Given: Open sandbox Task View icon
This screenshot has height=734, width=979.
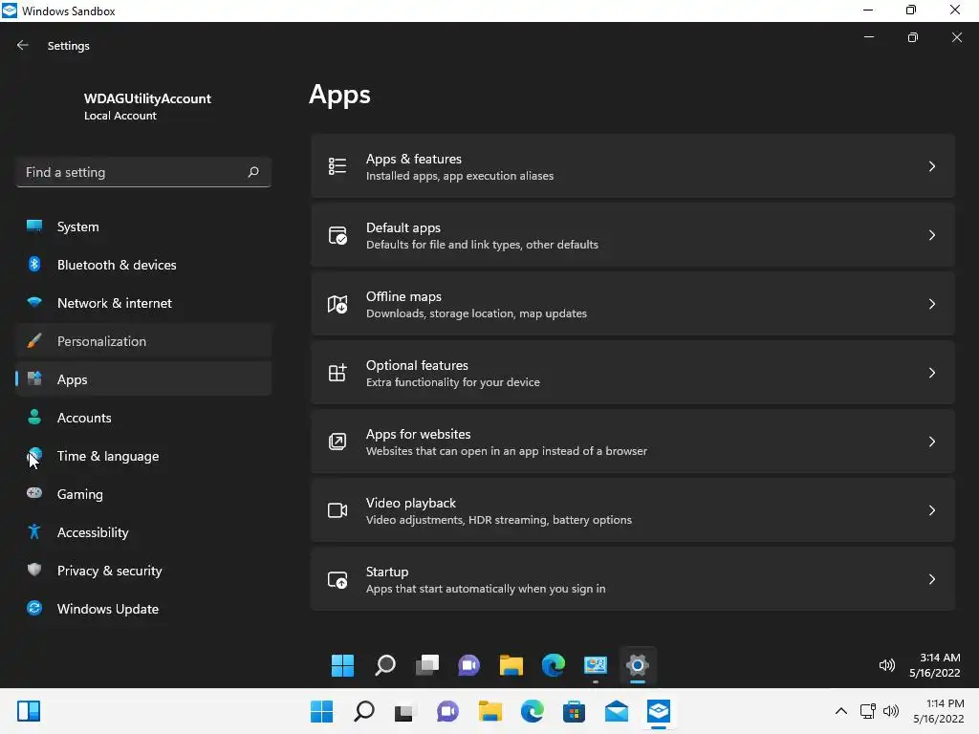Looking at the screenshot, I should 427,665.
